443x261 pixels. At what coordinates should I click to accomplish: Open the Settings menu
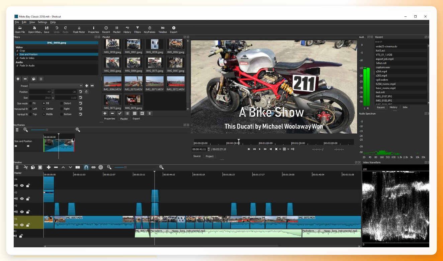pyautogui.click(x=42, y=22)
